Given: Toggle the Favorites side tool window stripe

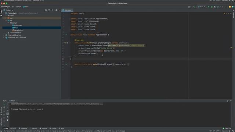Looking at the screenshot, I should pos(1,121).
